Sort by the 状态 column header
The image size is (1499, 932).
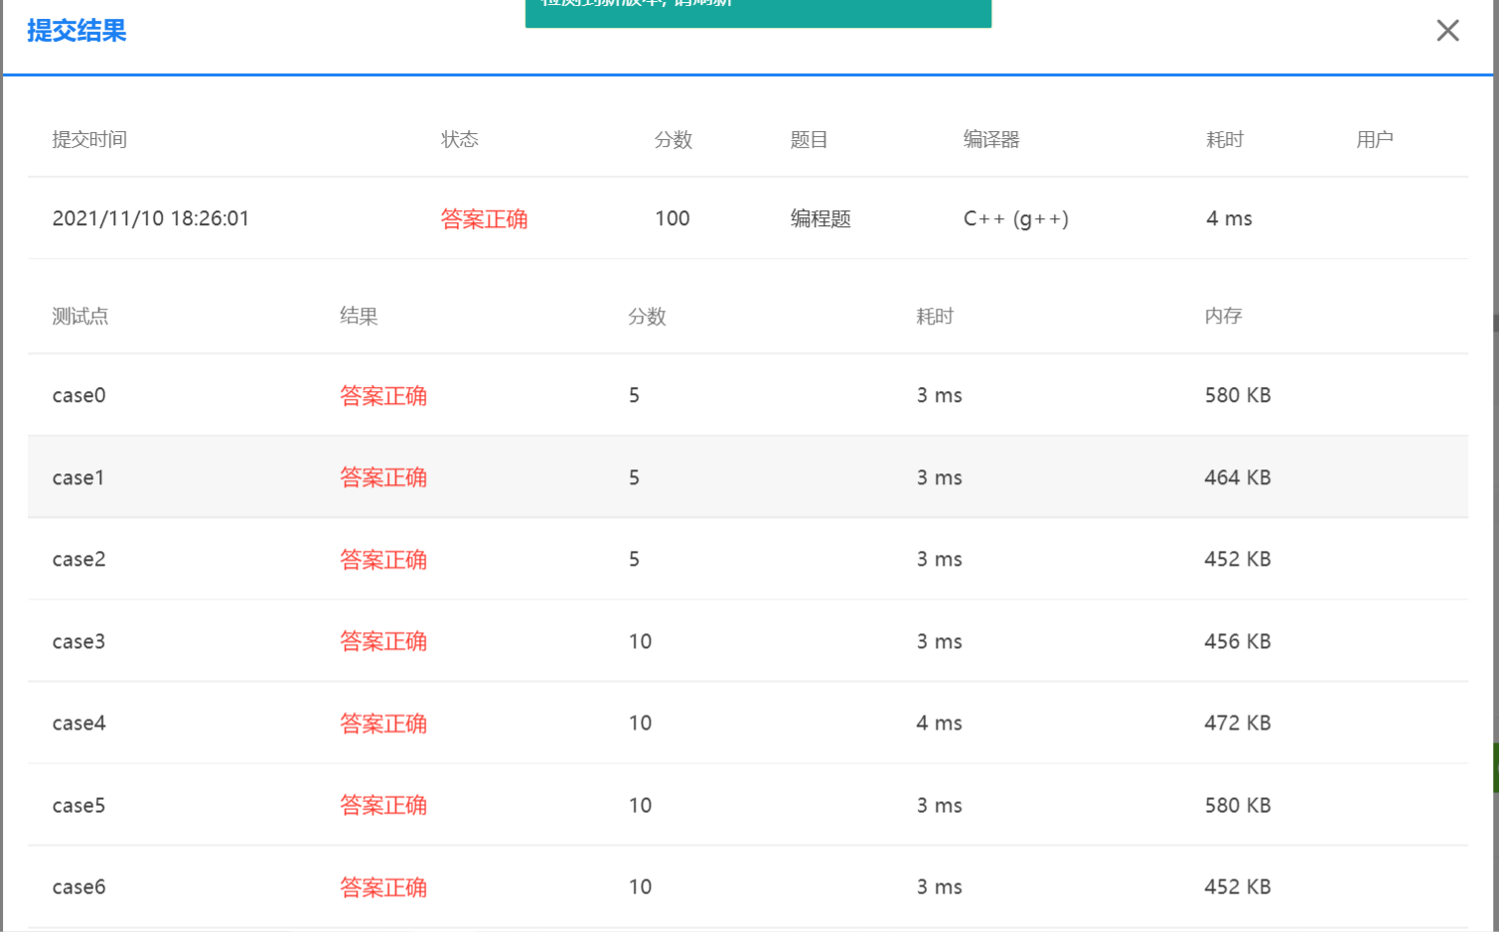click(459, 139)
